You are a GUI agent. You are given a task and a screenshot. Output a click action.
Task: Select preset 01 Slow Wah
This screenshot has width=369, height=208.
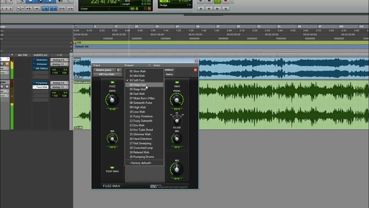[144, 71]
